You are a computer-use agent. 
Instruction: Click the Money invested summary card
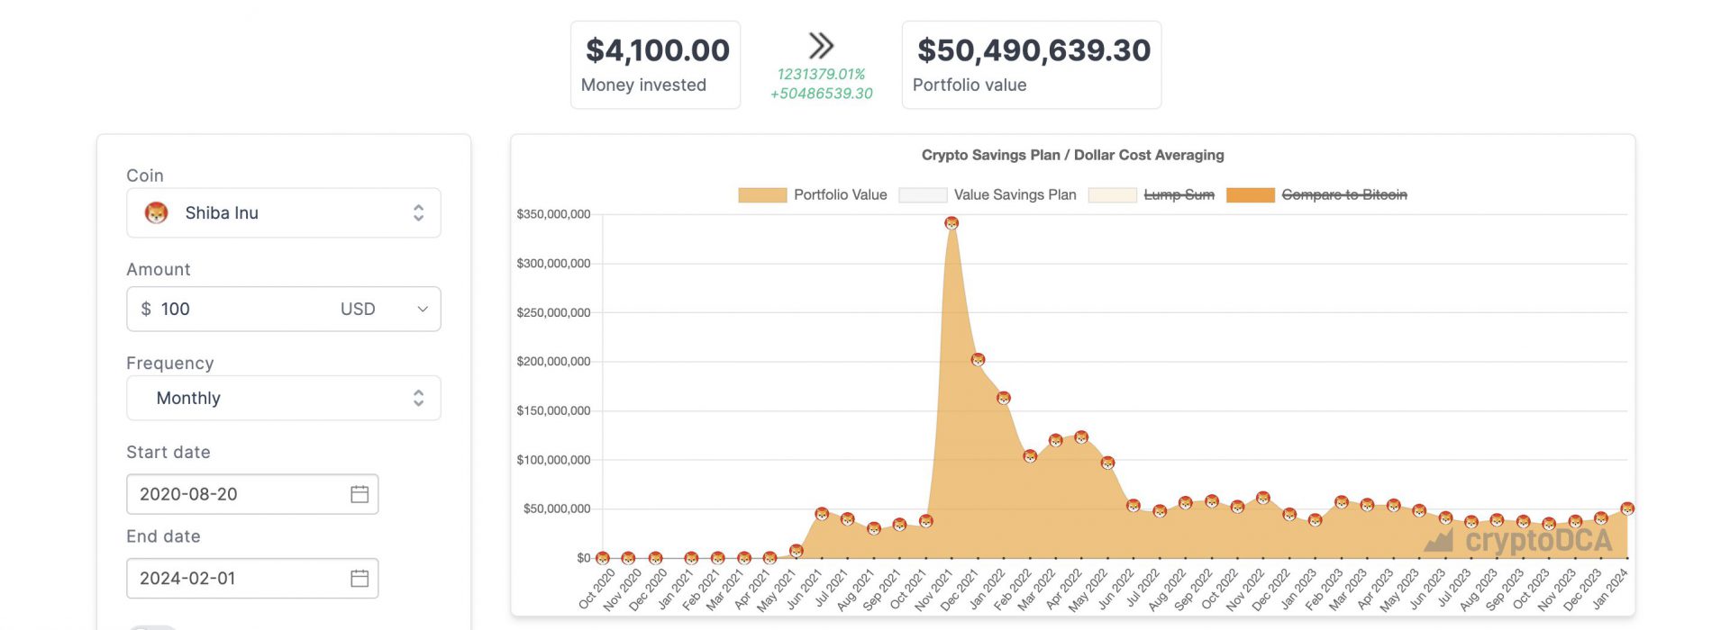click(x=655, y=65)
